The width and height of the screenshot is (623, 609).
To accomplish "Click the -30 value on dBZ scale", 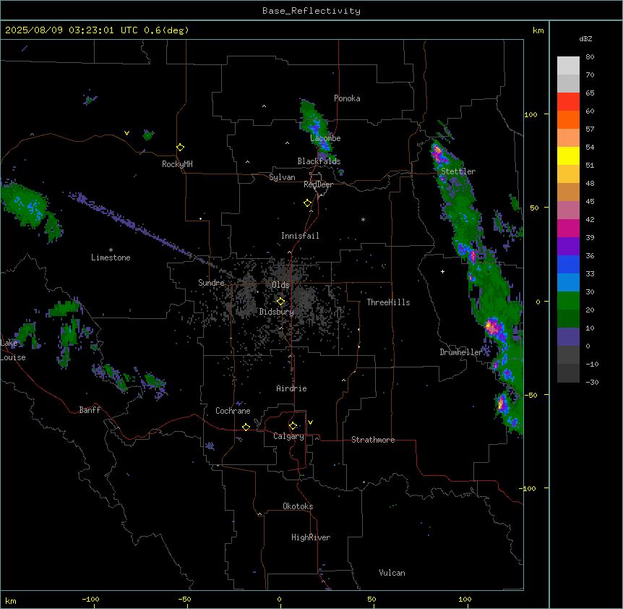I will 592,383.
